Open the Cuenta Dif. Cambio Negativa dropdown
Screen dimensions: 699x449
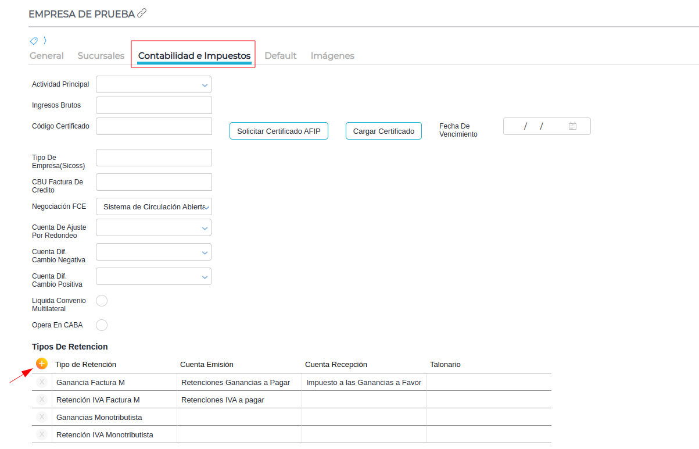tap(153, 252)
